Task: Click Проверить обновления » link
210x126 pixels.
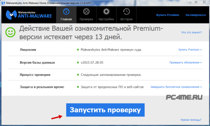Action: 186,62
